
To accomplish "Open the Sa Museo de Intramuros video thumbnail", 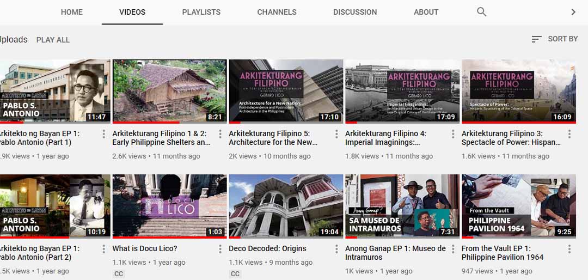I will (x=402, y=205).
